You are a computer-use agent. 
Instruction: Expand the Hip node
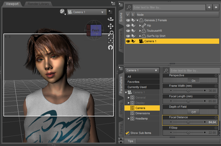pos(140,26)
